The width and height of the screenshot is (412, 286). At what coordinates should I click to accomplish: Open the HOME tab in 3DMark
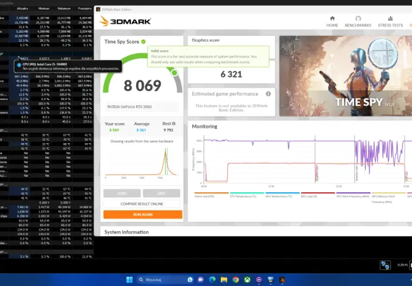click(332, 22)
